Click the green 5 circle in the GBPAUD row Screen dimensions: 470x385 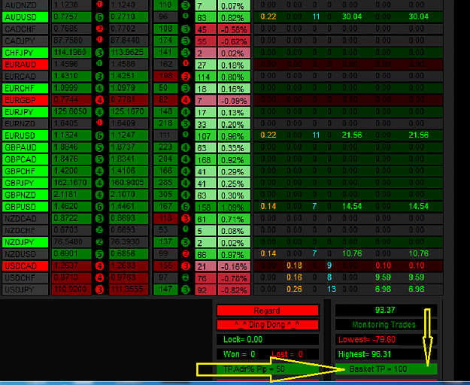pyautogui.click(x=99, y=147)
